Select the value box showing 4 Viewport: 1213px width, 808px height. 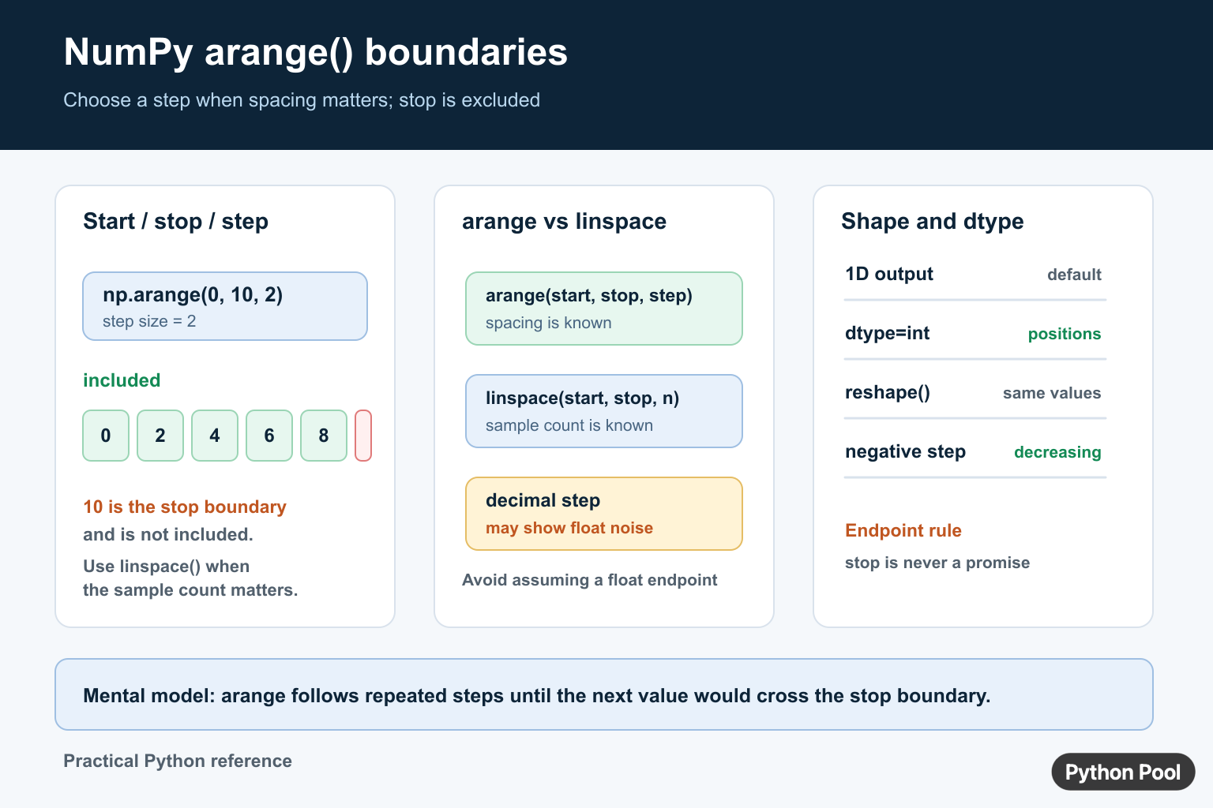click(215, 436)
